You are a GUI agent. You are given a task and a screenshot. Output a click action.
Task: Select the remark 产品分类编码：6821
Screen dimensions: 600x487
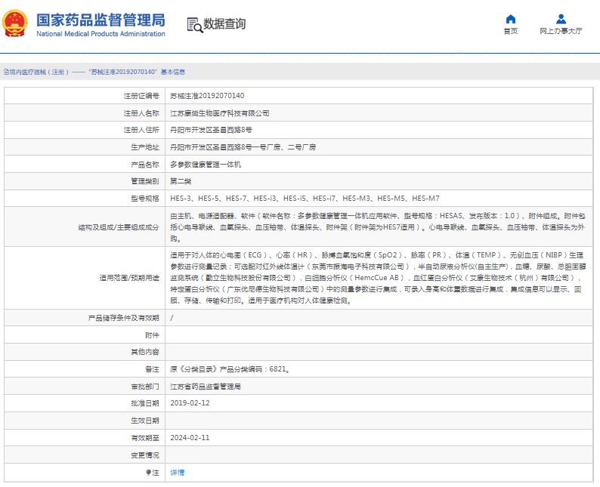click(230, 369)
